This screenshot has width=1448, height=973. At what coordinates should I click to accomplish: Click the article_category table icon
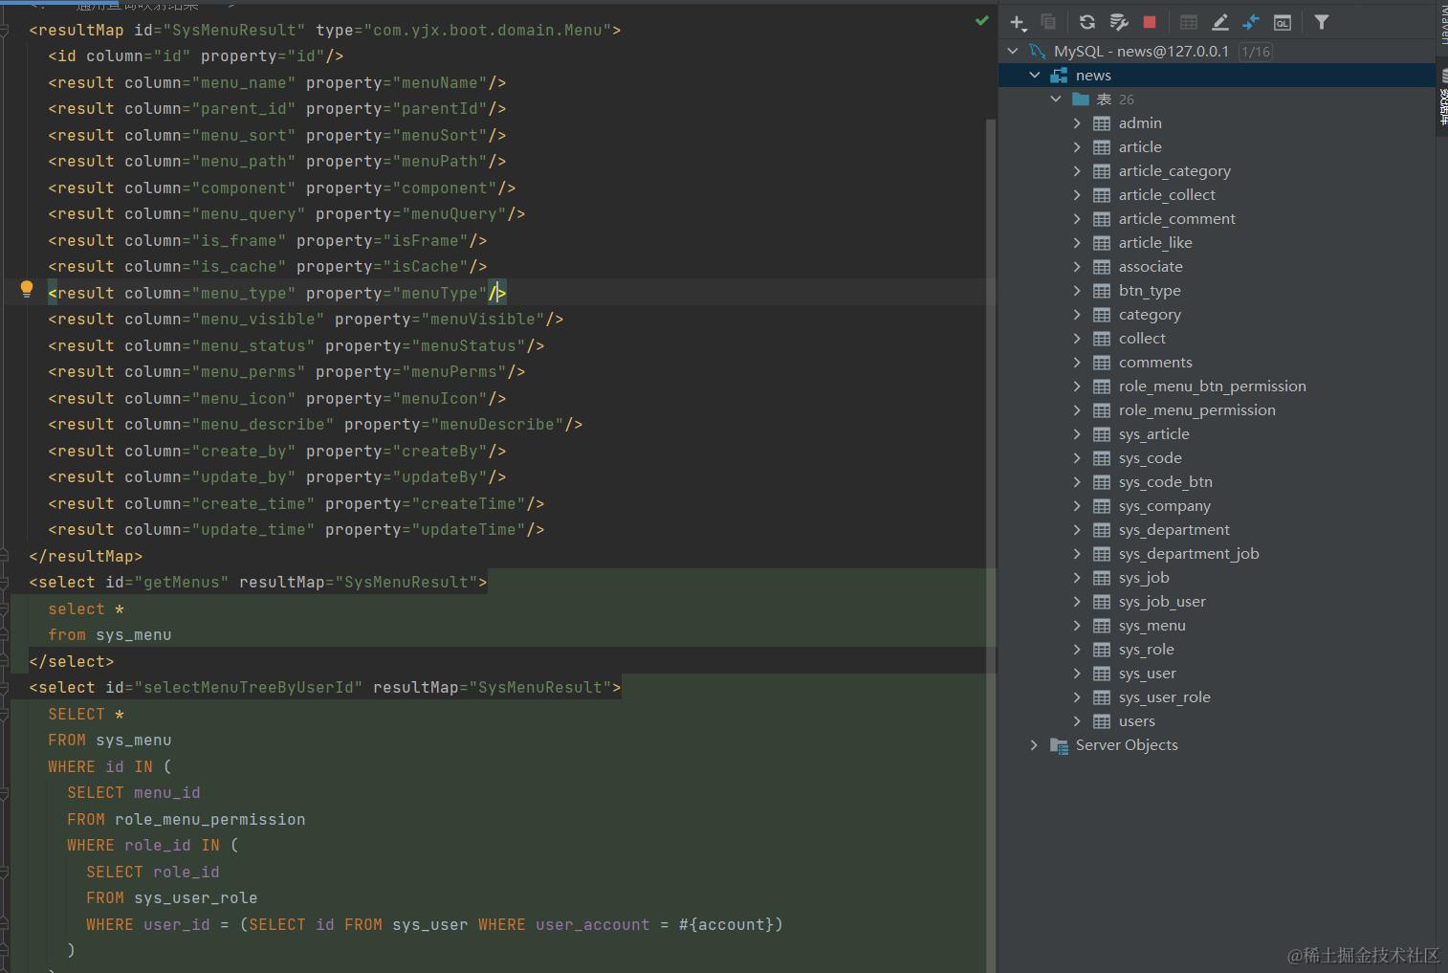[1102, 171]
